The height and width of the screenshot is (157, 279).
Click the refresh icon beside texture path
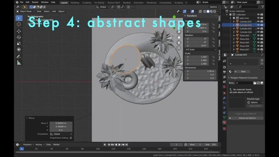click(x=259, y=83)
